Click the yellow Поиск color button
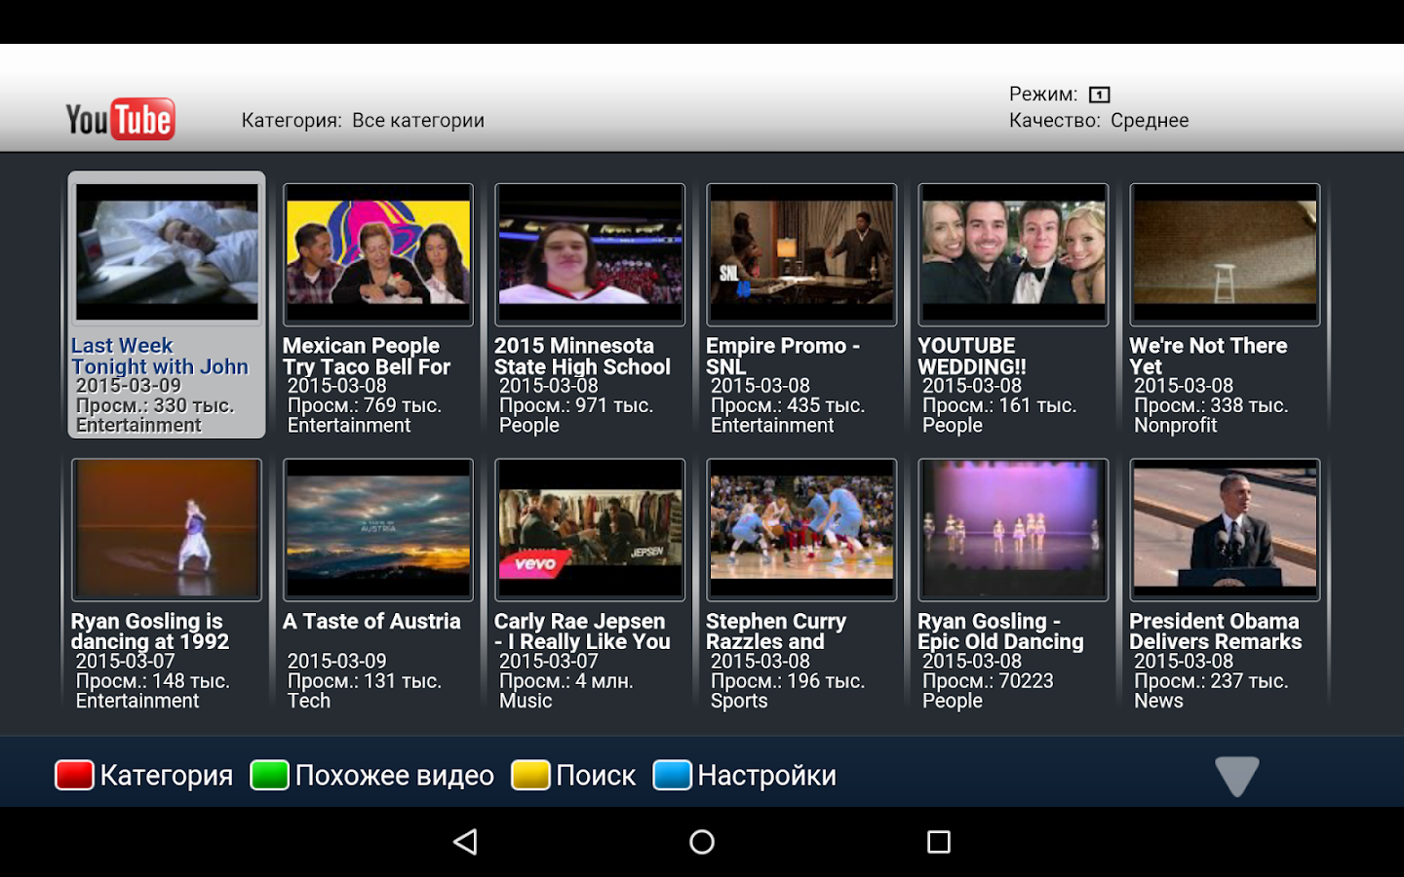 click(x=530, y=775)
